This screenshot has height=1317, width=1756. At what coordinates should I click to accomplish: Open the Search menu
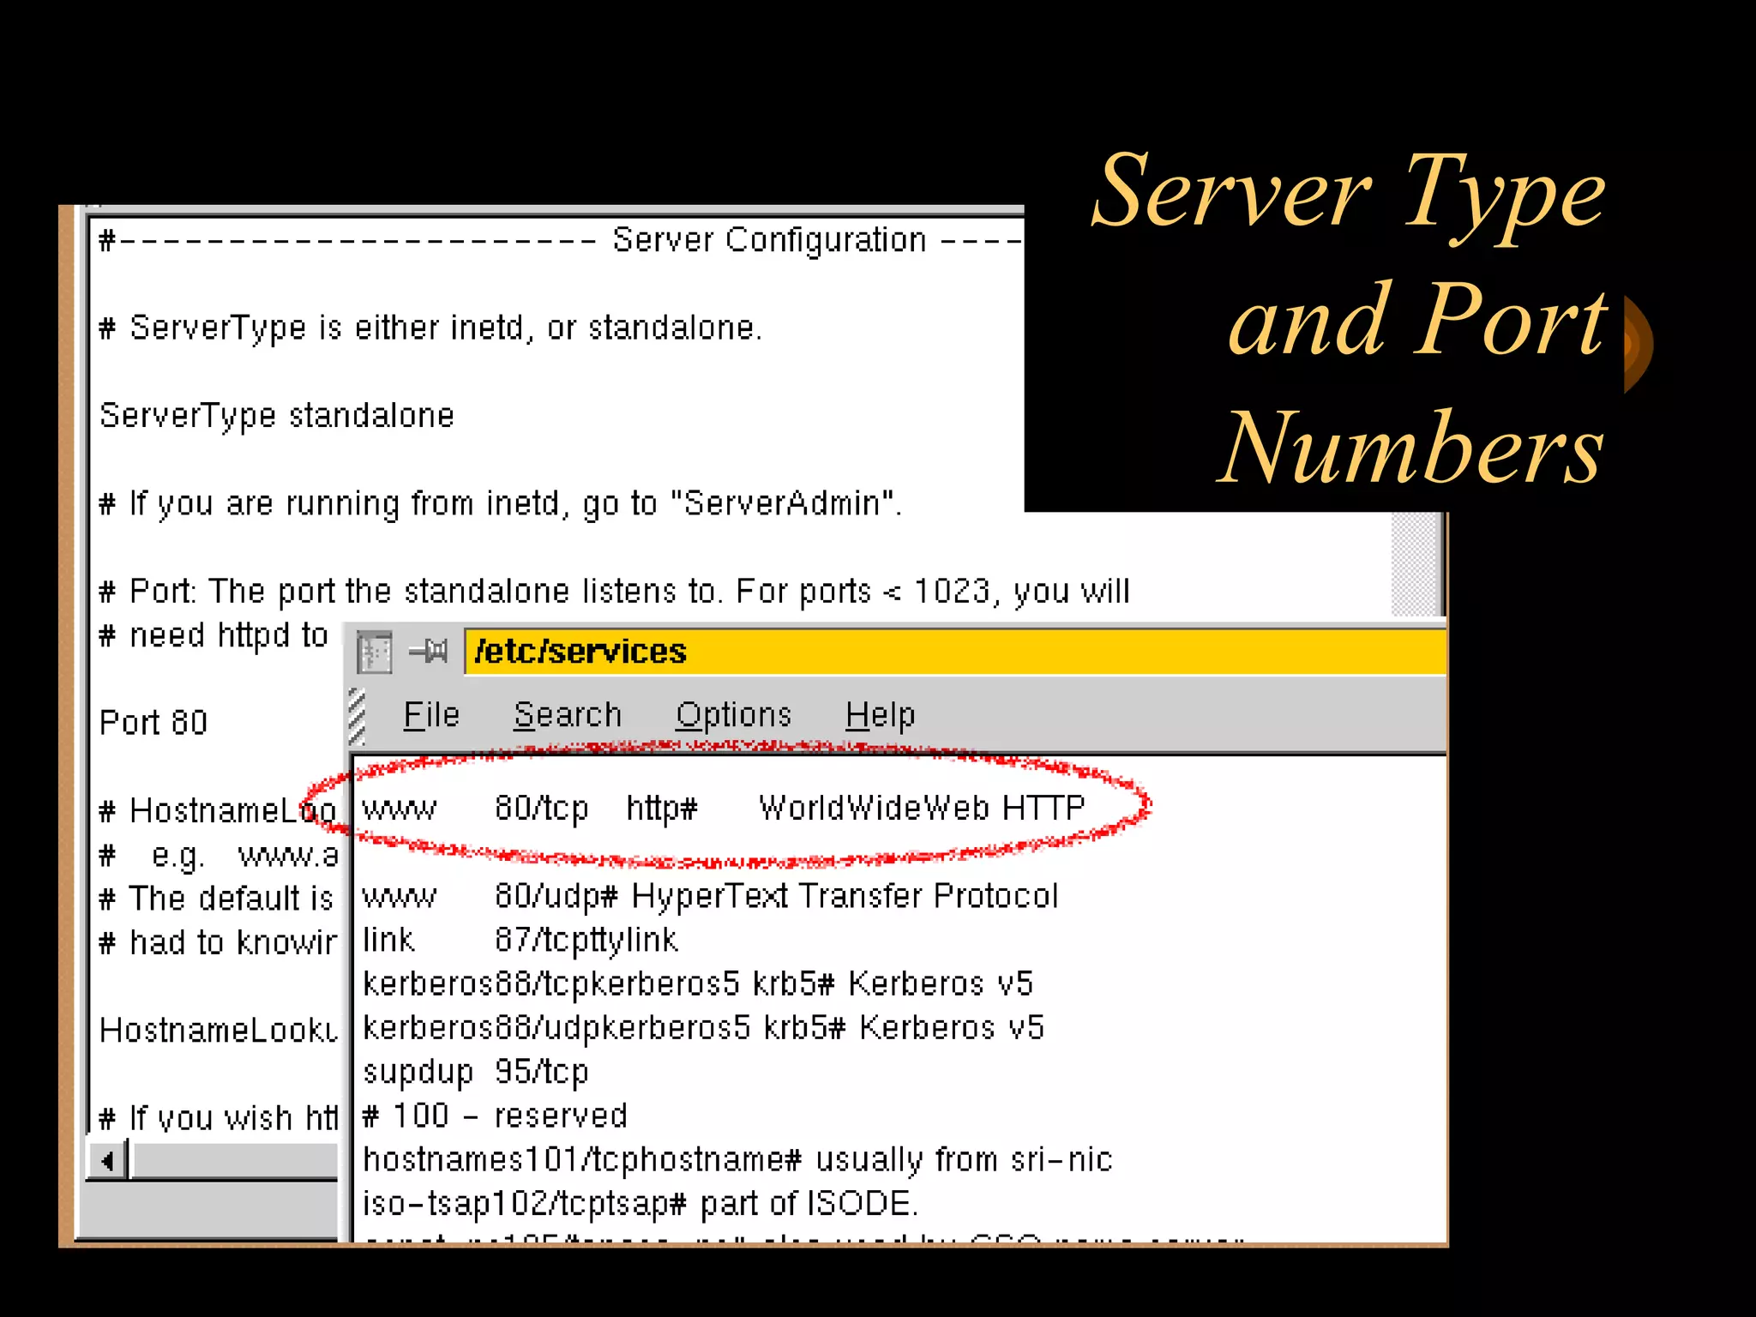(568, 714)
